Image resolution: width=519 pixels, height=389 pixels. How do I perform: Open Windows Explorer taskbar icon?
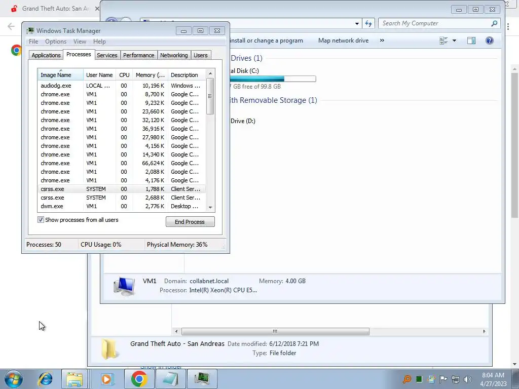click(75, 379)
